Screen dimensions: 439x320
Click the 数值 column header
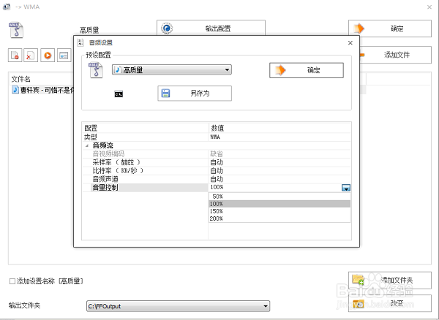[279, 128]
